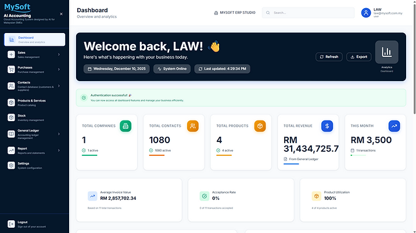Viewport: 416px width, 233px height.
Task: Click the Logout door icon
Action: [11, 224]
